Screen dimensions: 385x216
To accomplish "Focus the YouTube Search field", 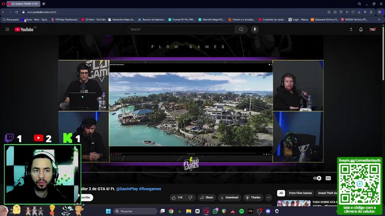I will click(x=181, y=29).
